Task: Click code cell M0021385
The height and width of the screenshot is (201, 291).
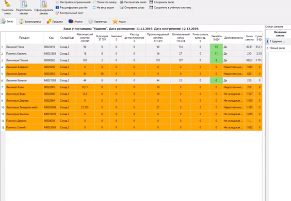Action: (51, 54)
